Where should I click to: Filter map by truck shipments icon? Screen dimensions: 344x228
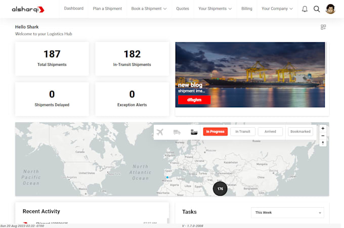[177, 132]
